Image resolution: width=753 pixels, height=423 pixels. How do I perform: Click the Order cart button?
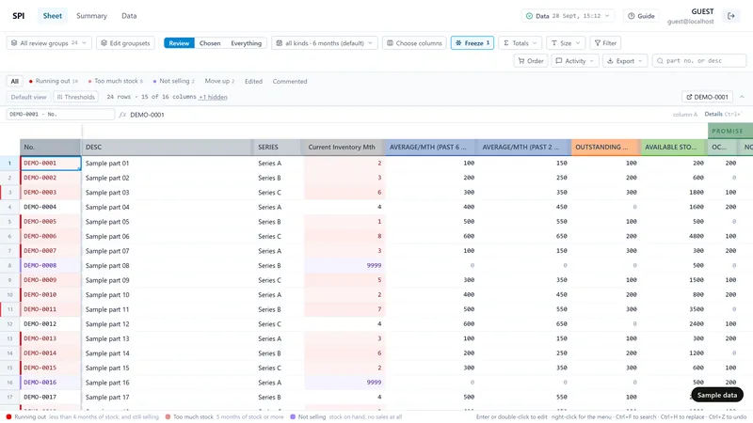[x=531, y=61]
